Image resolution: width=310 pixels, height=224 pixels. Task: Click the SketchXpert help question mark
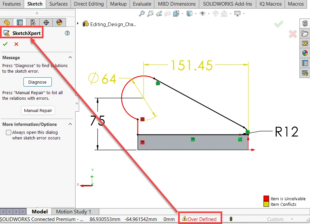click(67, 33)
